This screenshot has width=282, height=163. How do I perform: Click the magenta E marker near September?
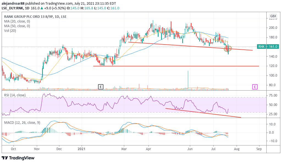(x=255, y=87)
